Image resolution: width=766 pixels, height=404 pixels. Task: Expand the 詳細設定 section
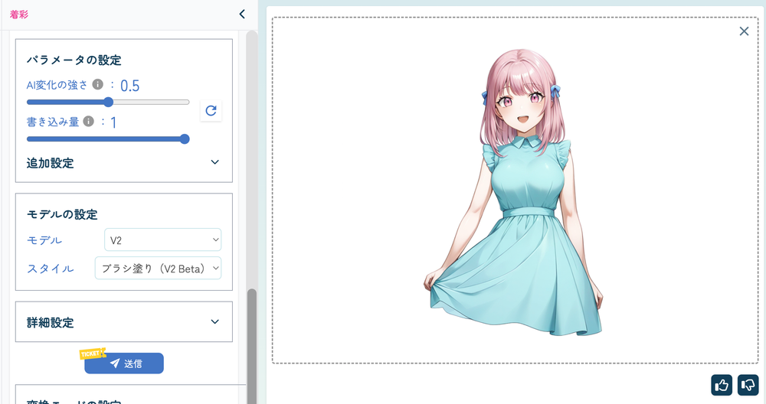pos(214,322)
